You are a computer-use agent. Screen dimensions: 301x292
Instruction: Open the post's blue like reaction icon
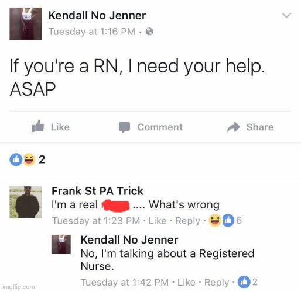click(16, 159)
